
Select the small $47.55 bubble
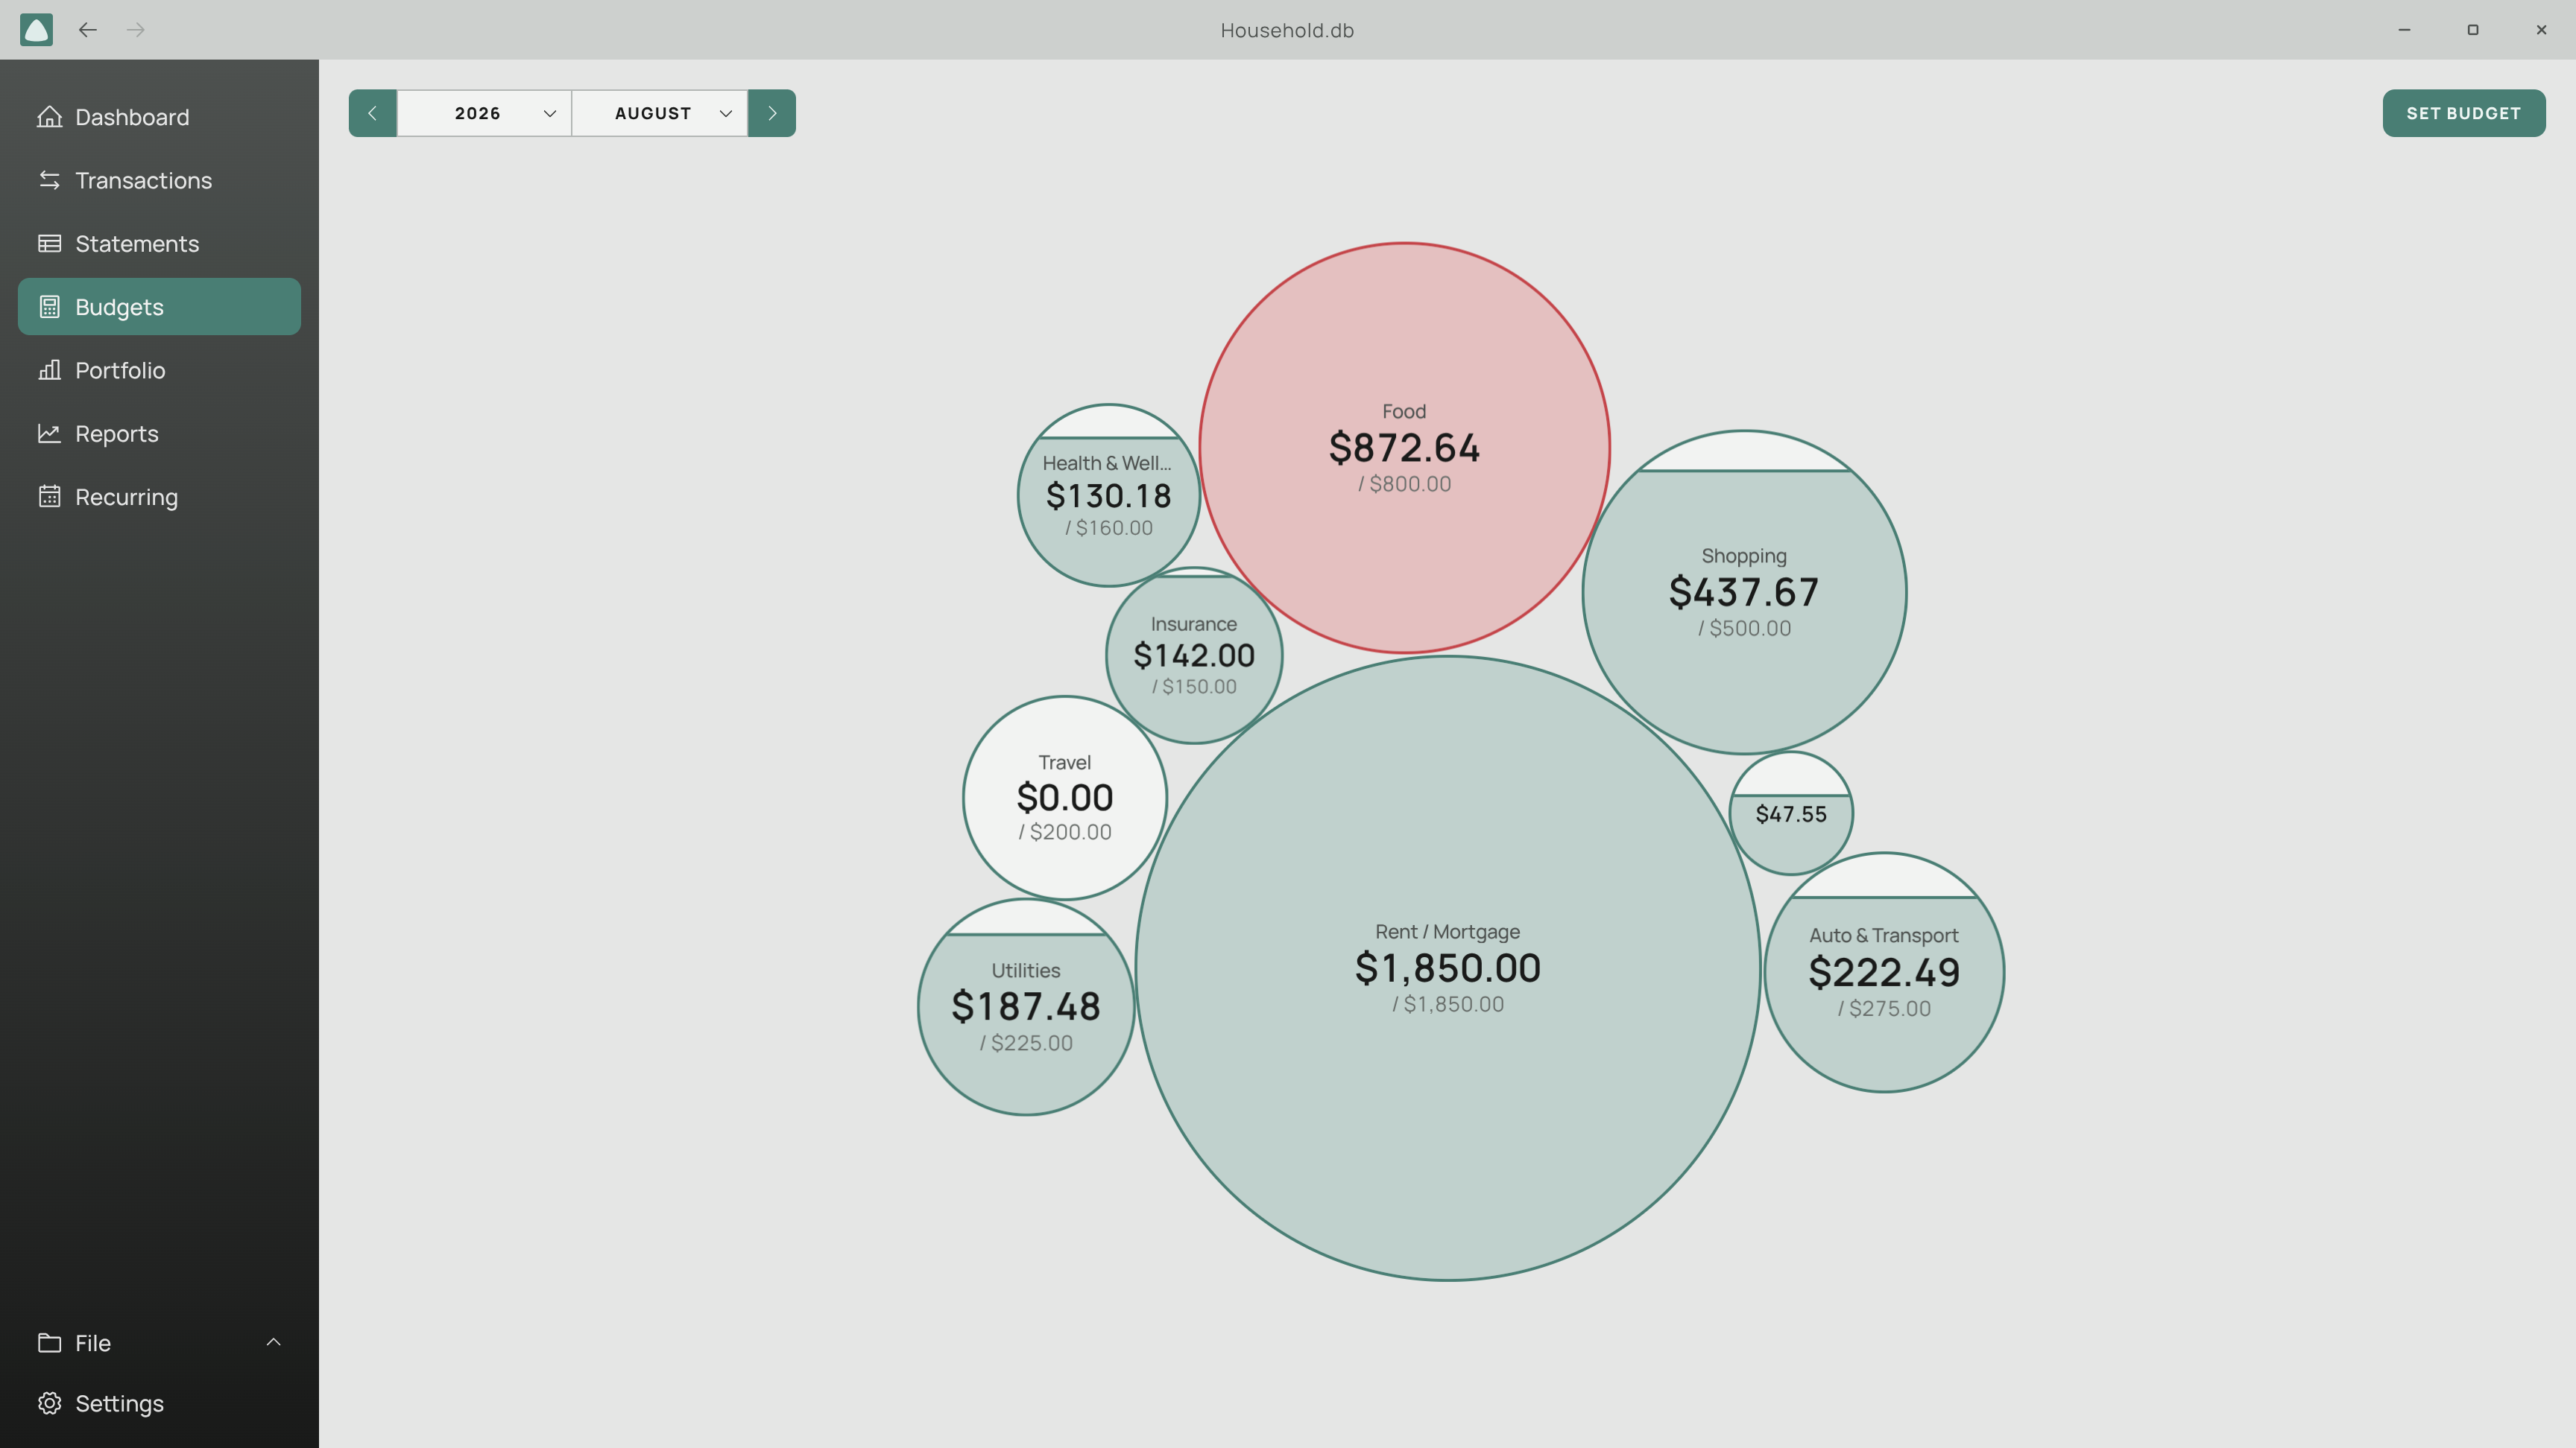tap(1791, 813)
